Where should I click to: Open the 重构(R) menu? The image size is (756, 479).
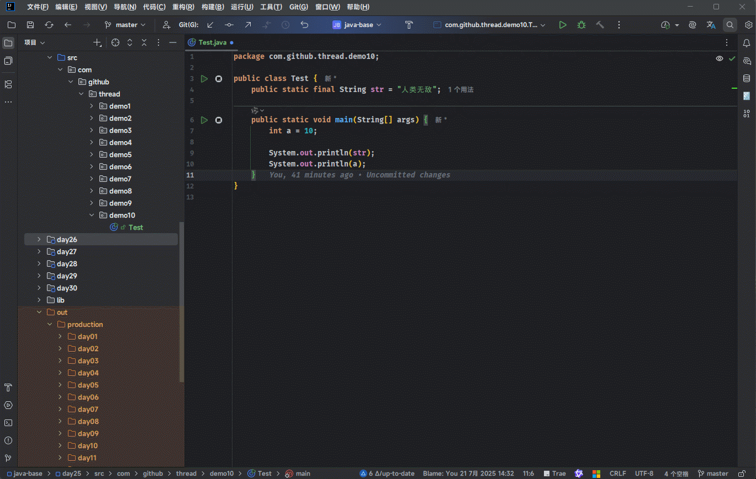pos(183,7)
